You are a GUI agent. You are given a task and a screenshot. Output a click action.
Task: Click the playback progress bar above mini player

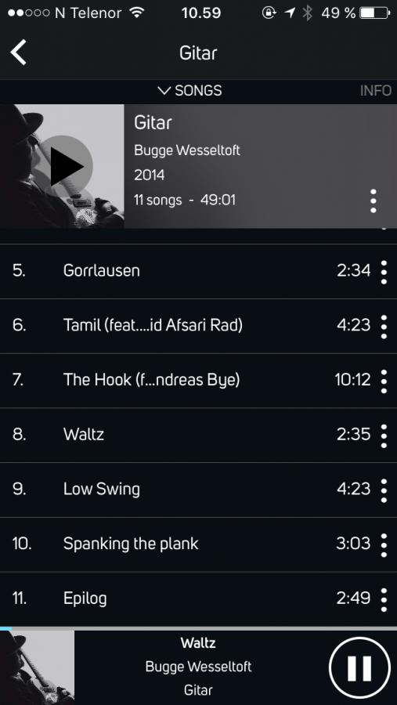pyautogui.click(x=198, y=628)
